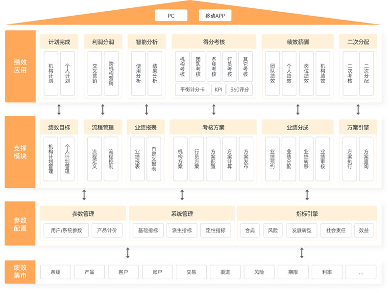Select the 移动APP button
The height and width of the screenshot is (293, 392).
point(215,16)
